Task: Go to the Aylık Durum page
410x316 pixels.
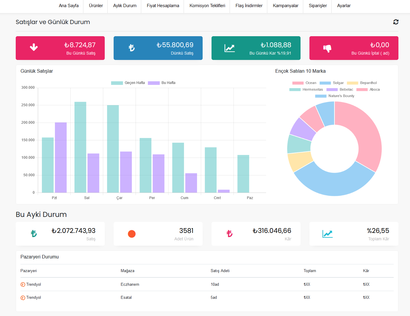Action: pos(125,6)
